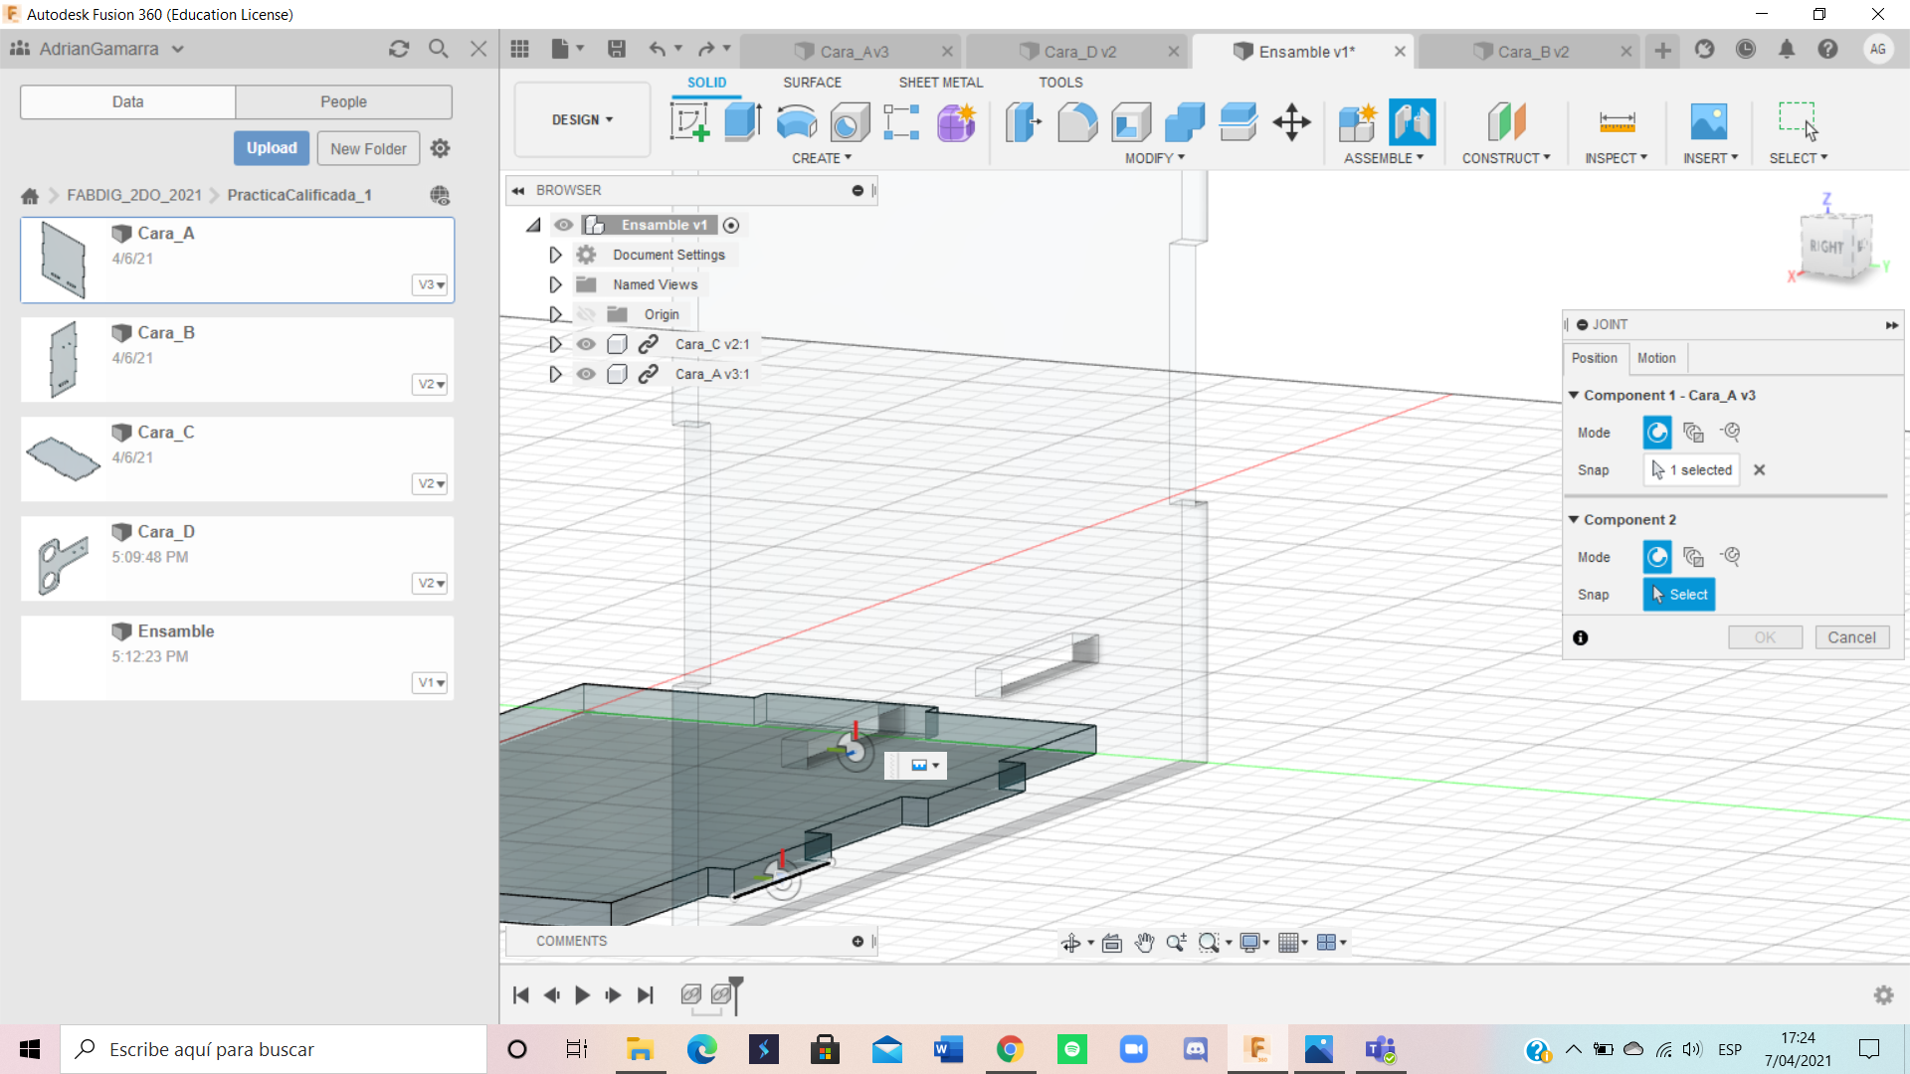The height and width of the screenshot is (1074, 1910).
Task: Open the notifications bell
Action: click(1787, 49)
